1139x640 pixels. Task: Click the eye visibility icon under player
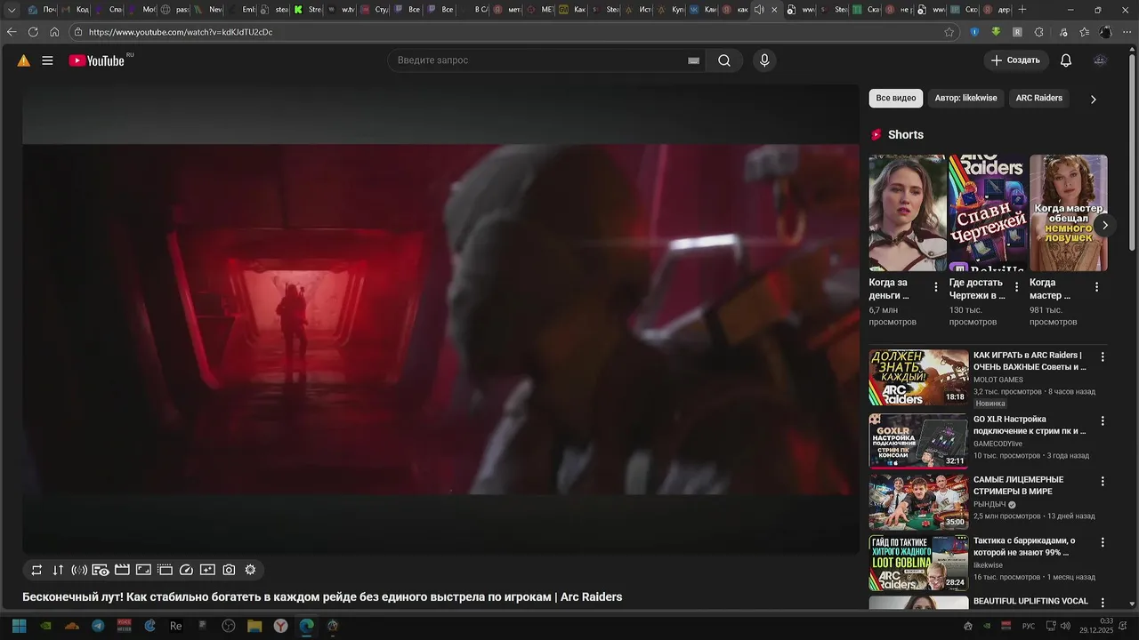coord(101,570)
